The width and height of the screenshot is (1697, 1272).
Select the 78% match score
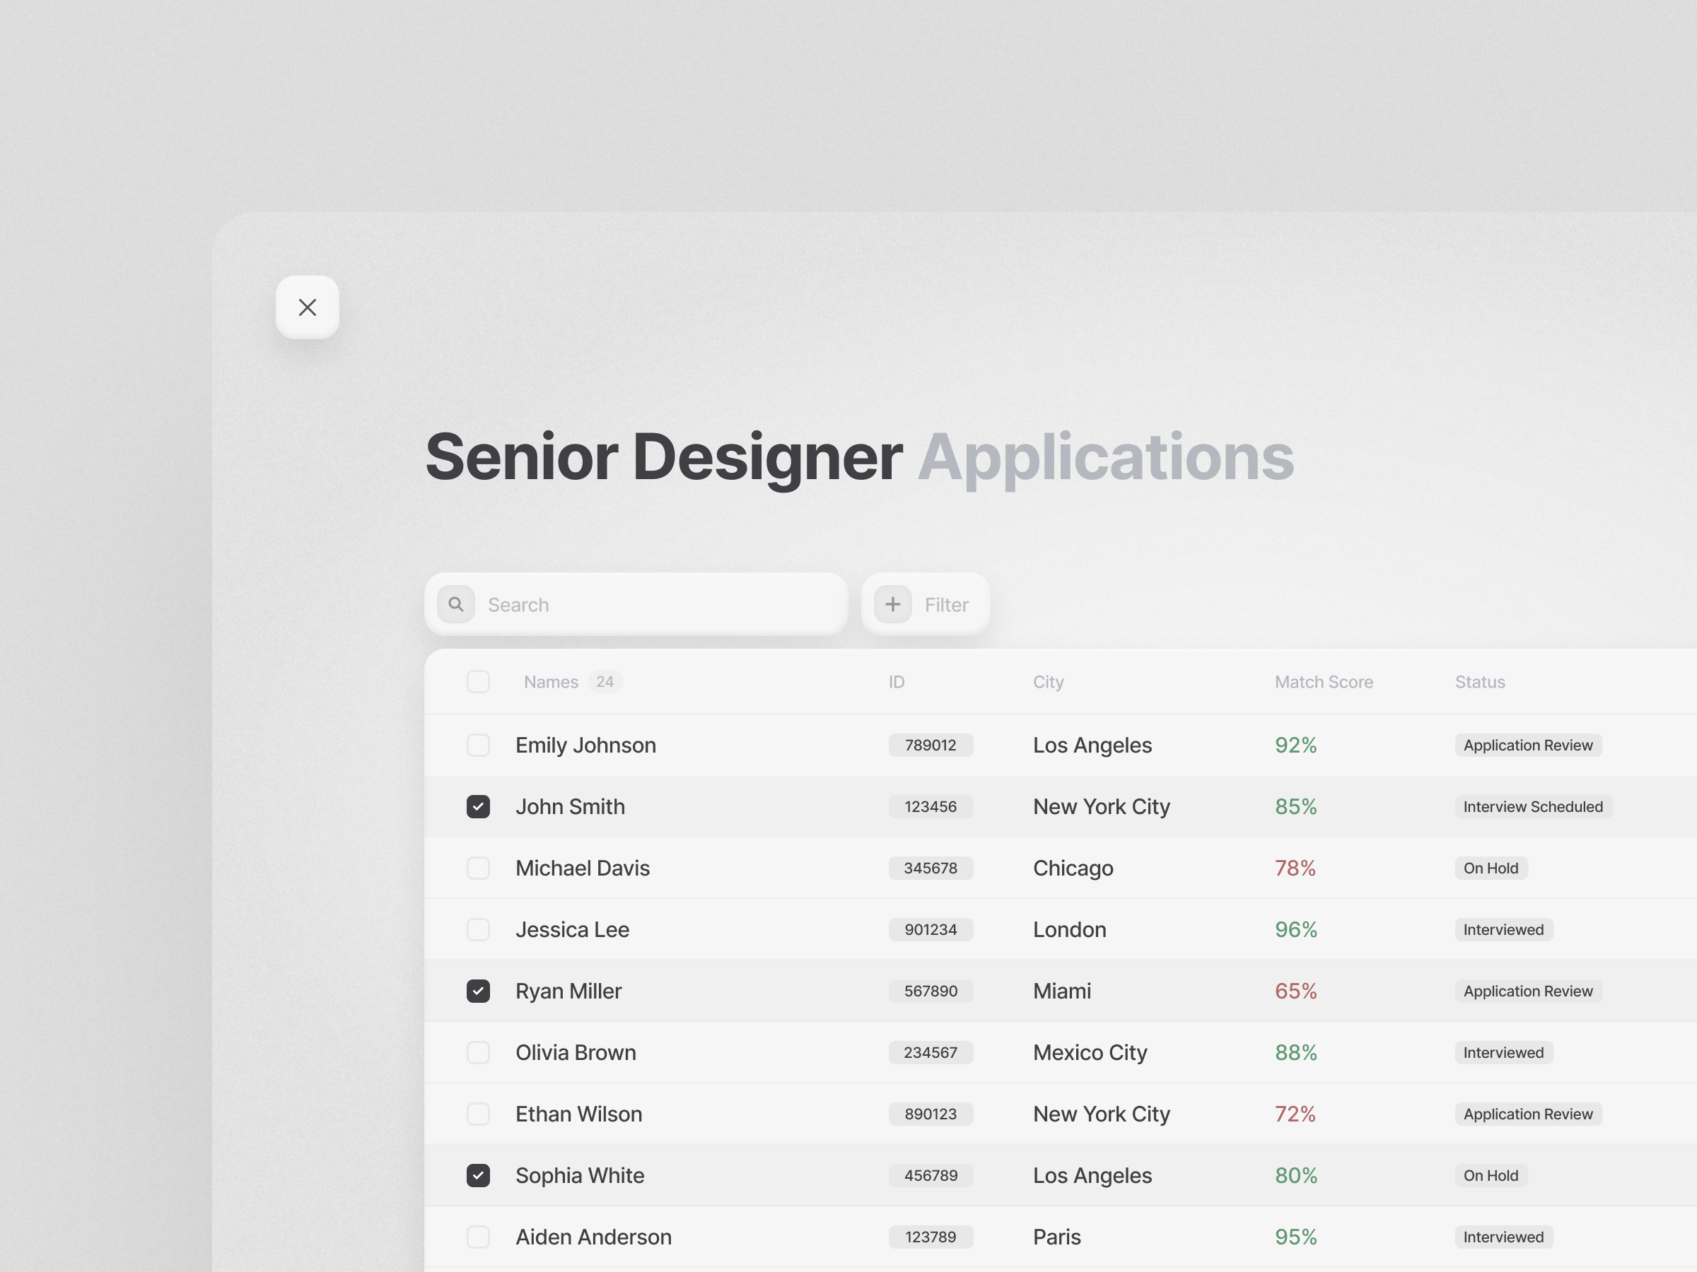click(1295, 868)
